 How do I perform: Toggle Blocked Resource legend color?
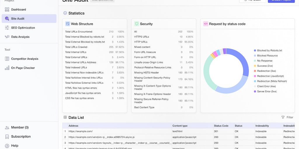point(255,56)
